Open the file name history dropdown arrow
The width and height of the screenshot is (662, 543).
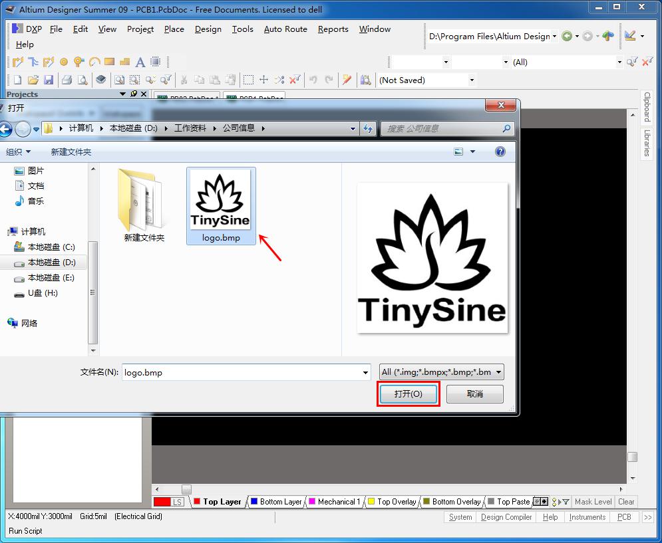[x=365, y=373]
